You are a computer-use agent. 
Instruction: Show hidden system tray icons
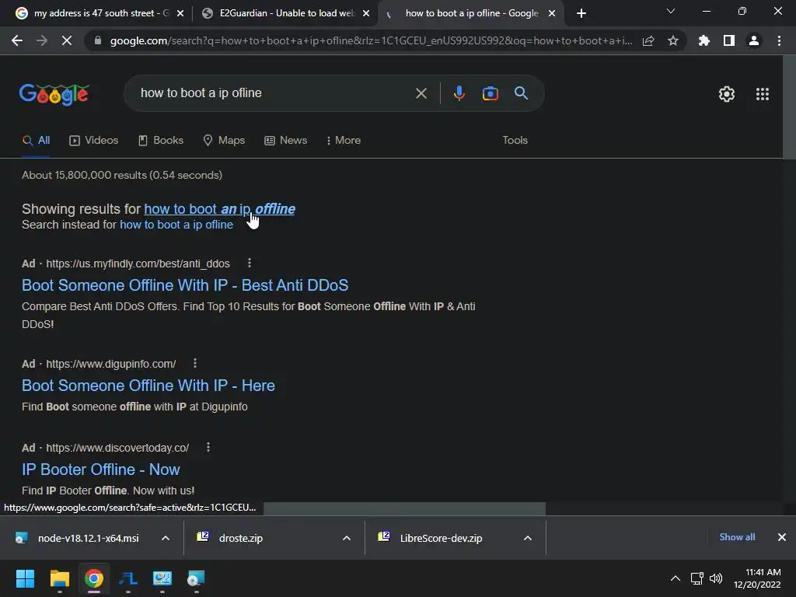676,578
